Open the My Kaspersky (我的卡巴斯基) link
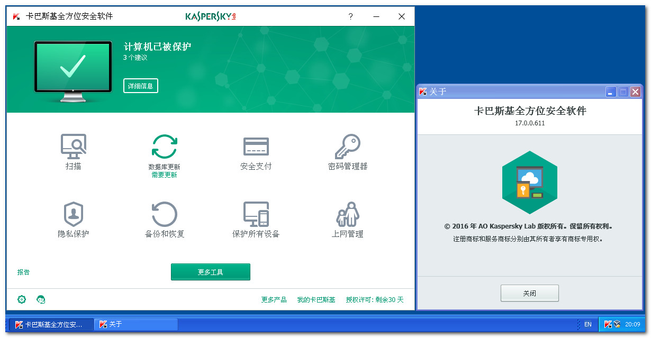The height and width of the screenshot is (338, 651). click(x=316, y=300)
